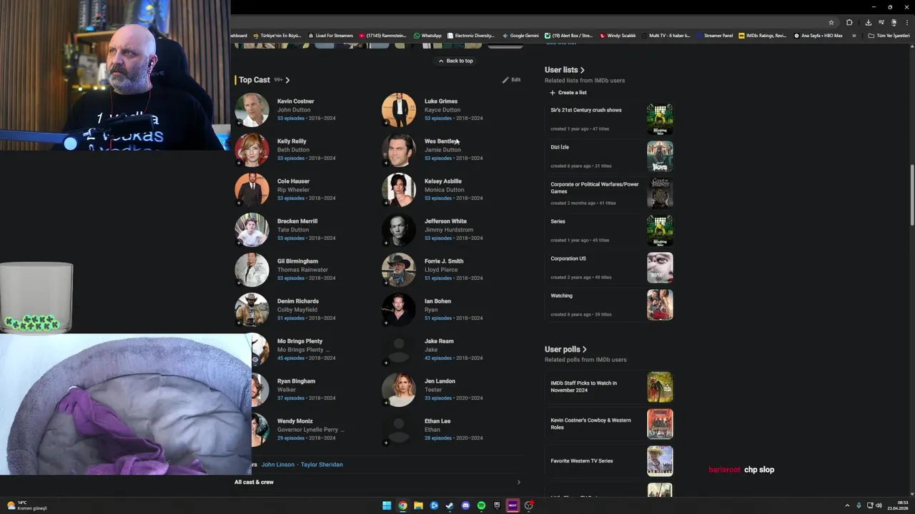Open Chrome downloads icon

tap(868, 22)
